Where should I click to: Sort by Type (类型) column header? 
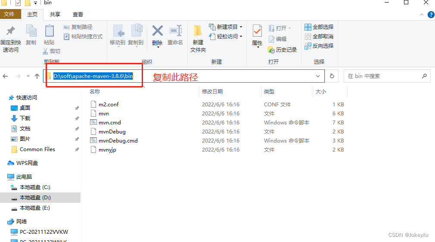(x=269, y=92)
